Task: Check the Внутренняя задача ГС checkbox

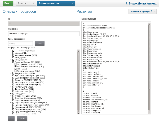Action: tap(16, 64)
